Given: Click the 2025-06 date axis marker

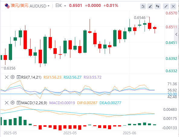Looking at the screenshot, I should coord(129,133).
